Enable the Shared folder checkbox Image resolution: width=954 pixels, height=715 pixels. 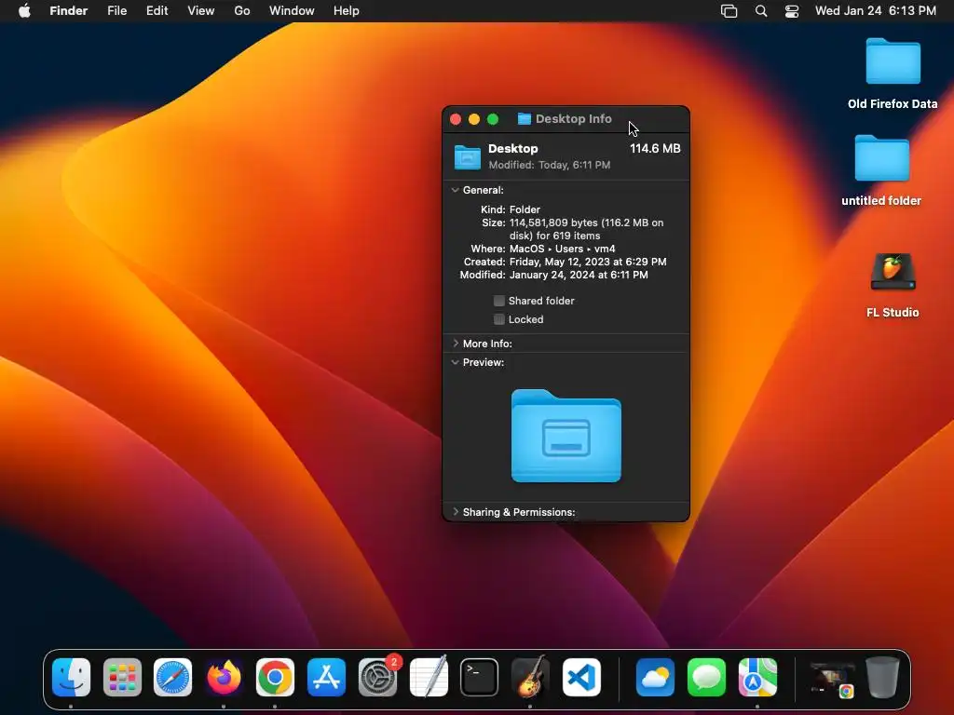(499, 301)
